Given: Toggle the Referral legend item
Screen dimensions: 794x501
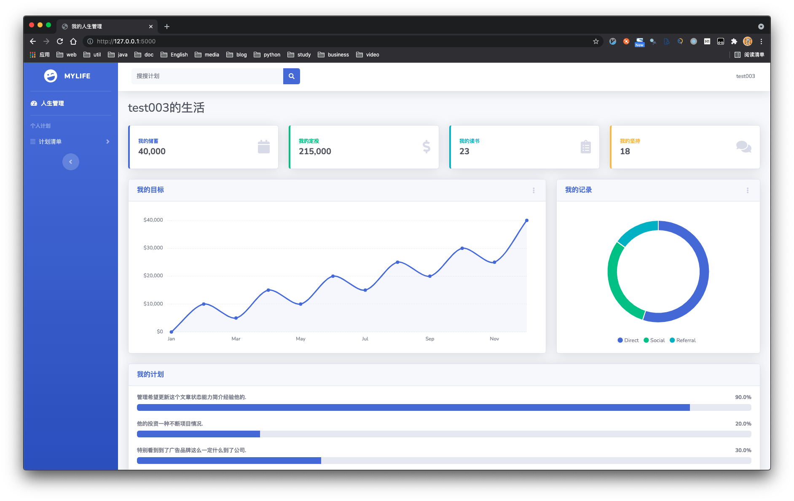Looking at the screenshot, I should click(x=683, y=340).
